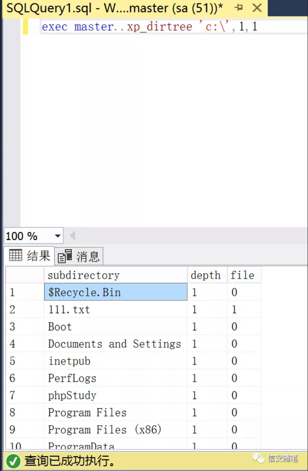
Task: Select the Program Files (x86) cell
Action: click(116, 429)
